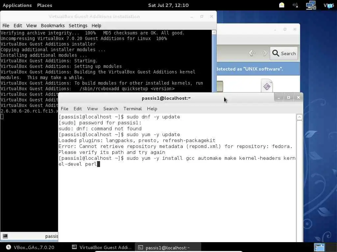The height and width of the screenshot is (252, 337).
Task: Click 'Please verify its path and try again' line
Action: [112, 152]
